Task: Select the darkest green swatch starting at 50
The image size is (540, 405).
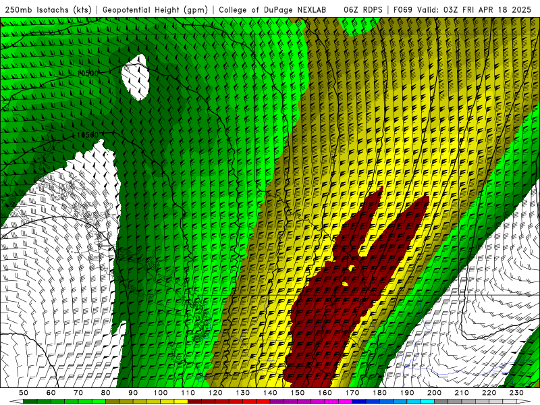Action: tap(30, 401)
